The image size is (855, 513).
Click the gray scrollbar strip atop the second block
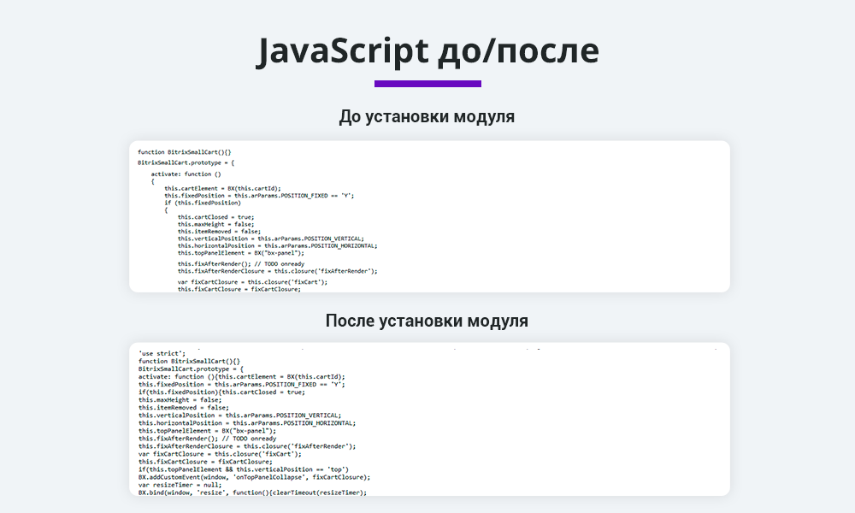427,345
